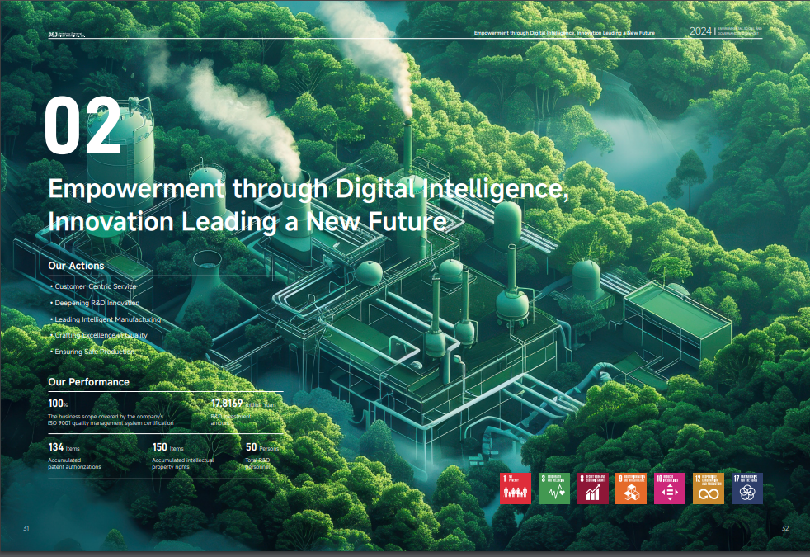The image size is (810, 557).
Task: Open the Deepening R&D Innovation item
Action: [97, 303]
